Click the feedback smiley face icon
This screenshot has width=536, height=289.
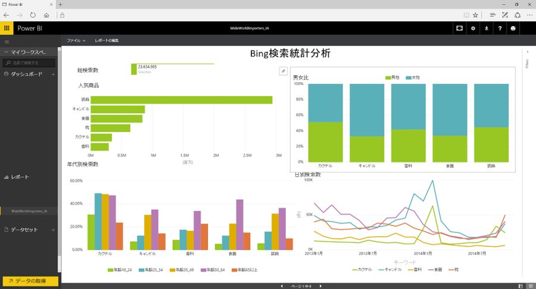[514, 28]
